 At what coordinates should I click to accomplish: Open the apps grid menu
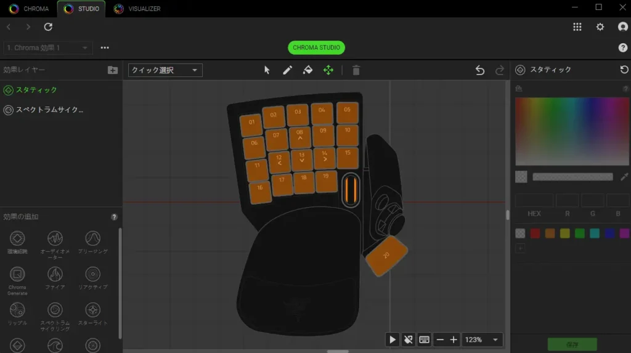pyautogui.click(x=577, y=26)
